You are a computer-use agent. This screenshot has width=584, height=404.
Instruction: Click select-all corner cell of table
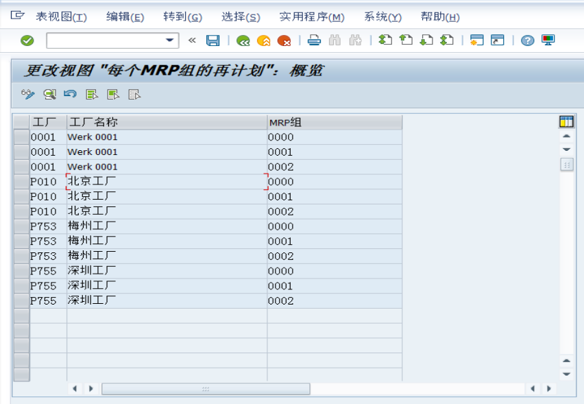21,122
